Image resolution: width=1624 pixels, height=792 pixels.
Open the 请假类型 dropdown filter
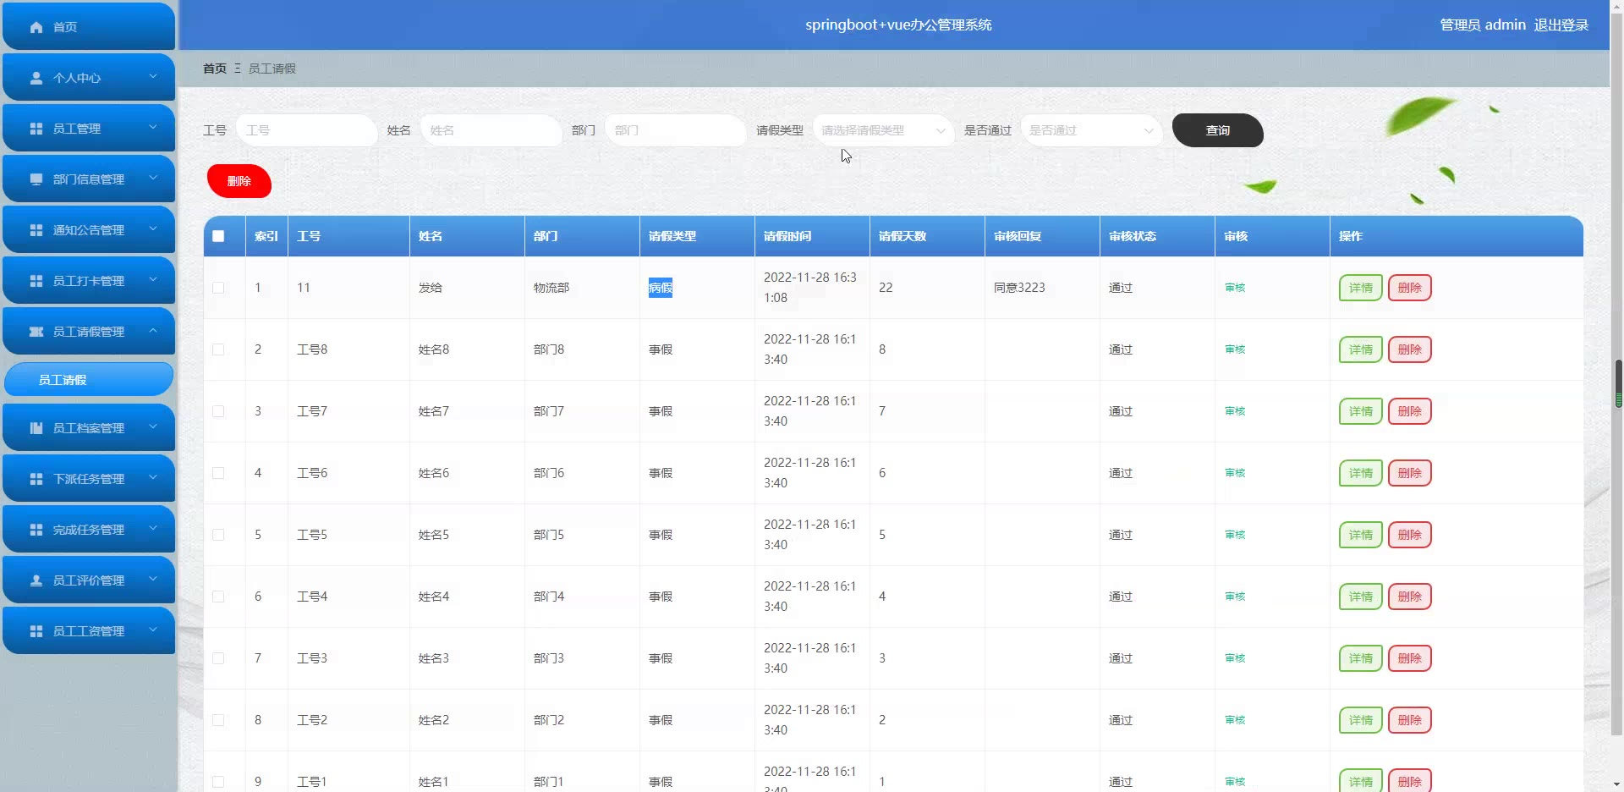click(882, 130)
